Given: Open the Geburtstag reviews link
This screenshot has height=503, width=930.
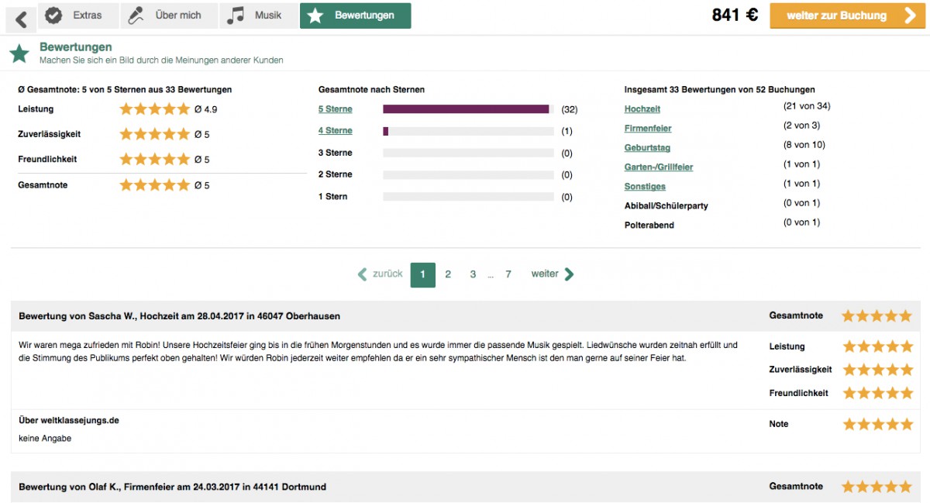Looking at the screenshot, I should 647,148.
